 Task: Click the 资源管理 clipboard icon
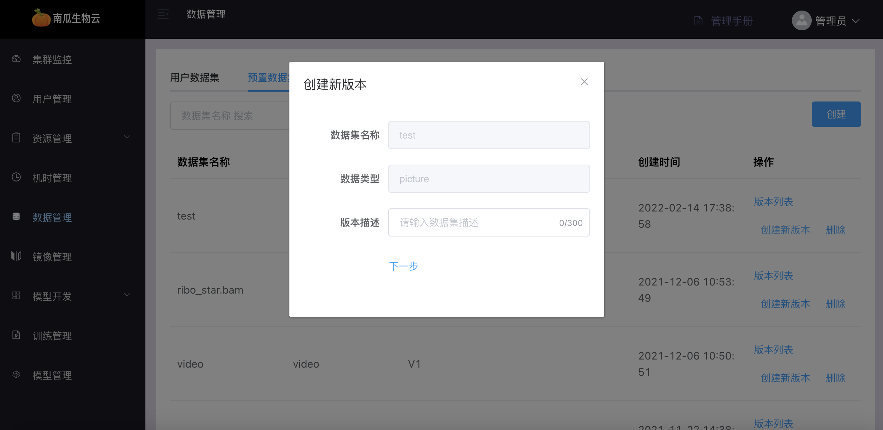pyautogui.click(x=16, y=137)
